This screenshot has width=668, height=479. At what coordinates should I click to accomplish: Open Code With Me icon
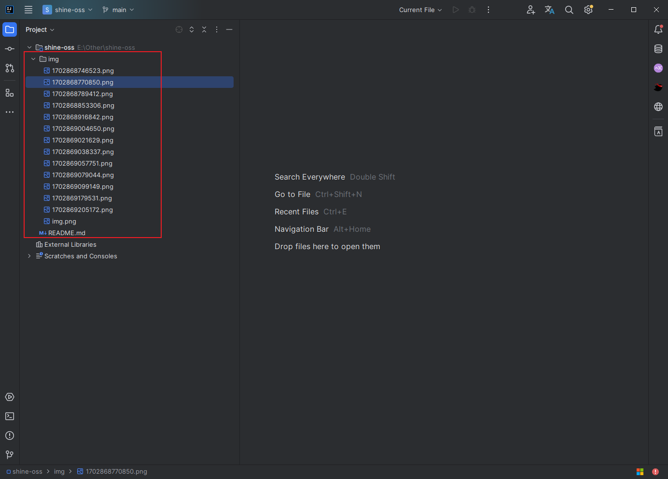click(x=531, y=10)
